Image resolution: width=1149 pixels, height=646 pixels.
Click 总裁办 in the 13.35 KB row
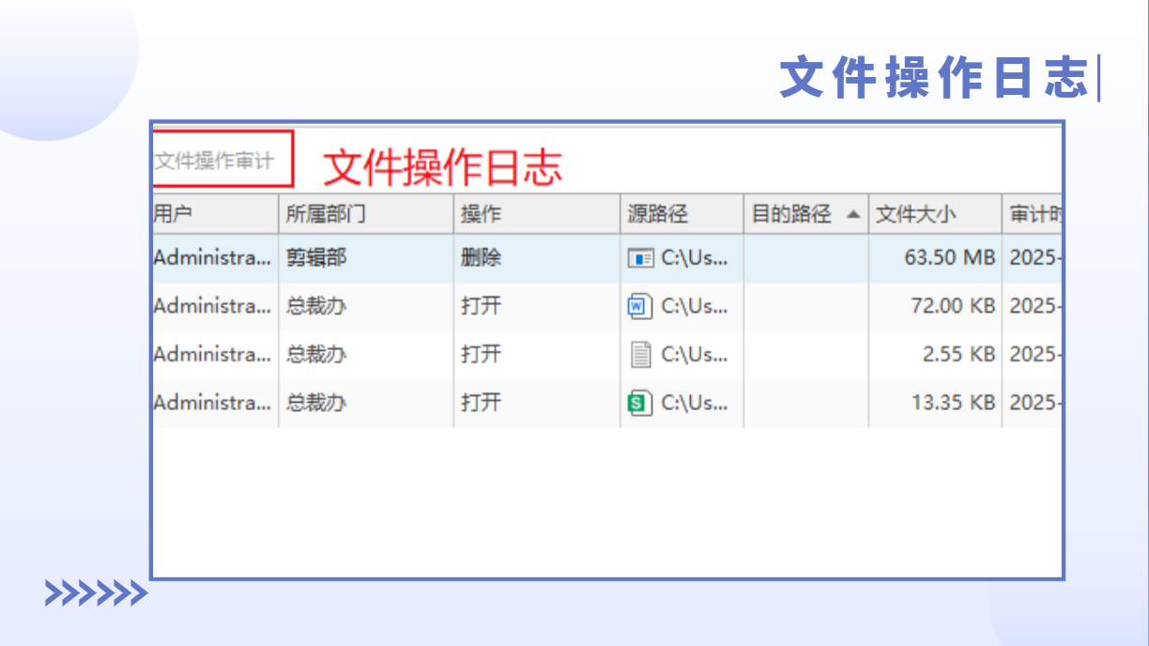316,403
